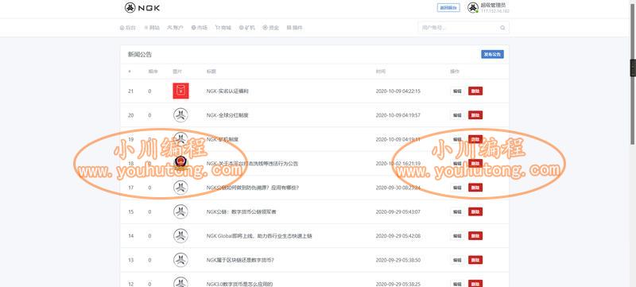The height and width of the screenshot is (287, 636).
Task: Click title NGK-矿机制度
Action: tap(223, 139)
